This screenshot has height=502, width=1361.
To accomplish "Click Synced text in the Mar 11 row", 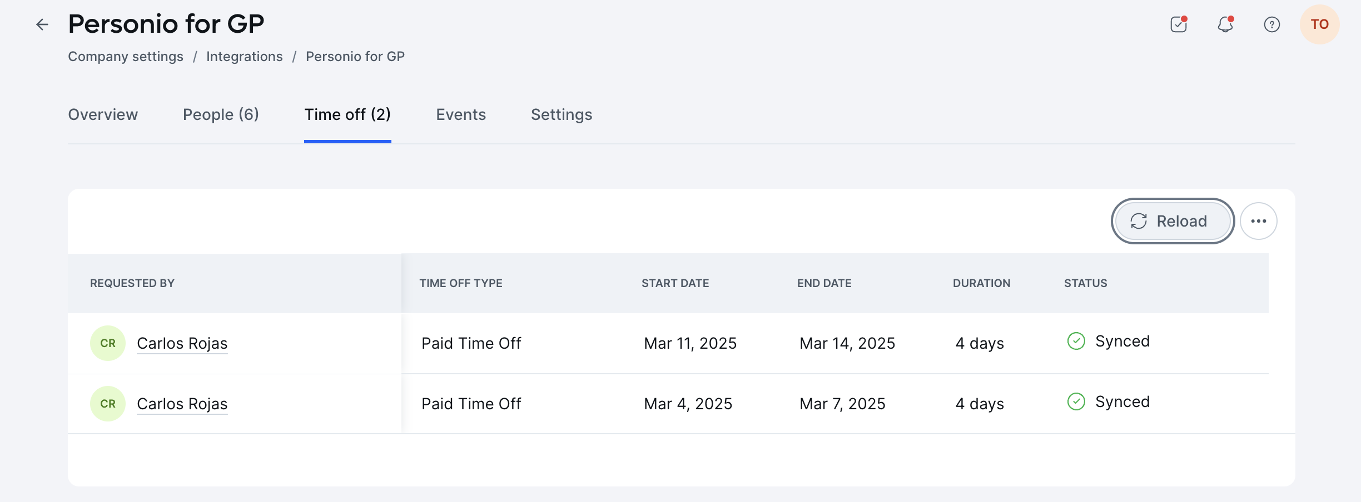I will tap(1122, 341).
